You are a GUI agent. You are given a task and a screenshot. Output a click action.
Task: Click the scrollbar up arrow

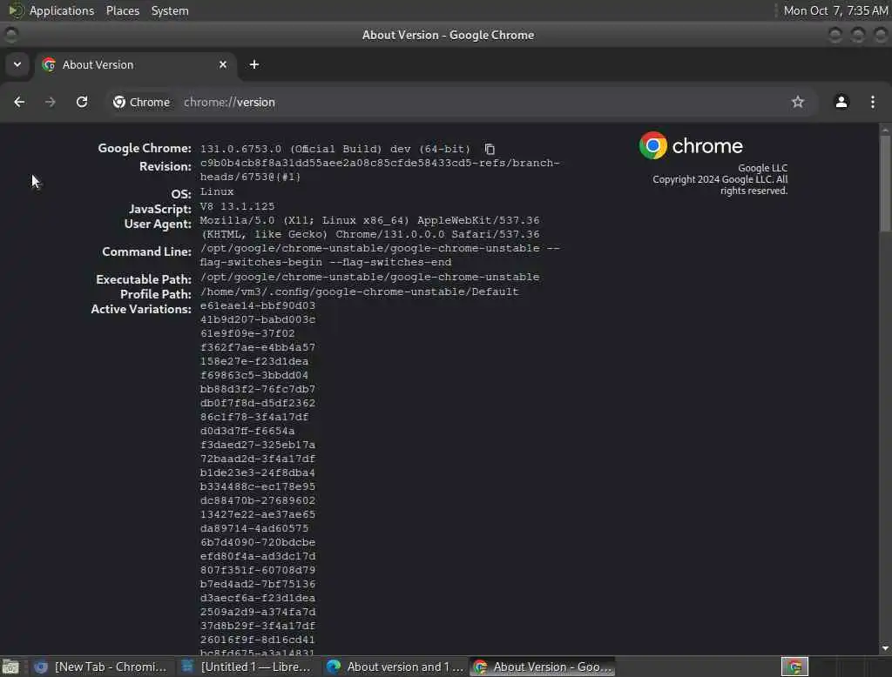click(x=885, y=130)
